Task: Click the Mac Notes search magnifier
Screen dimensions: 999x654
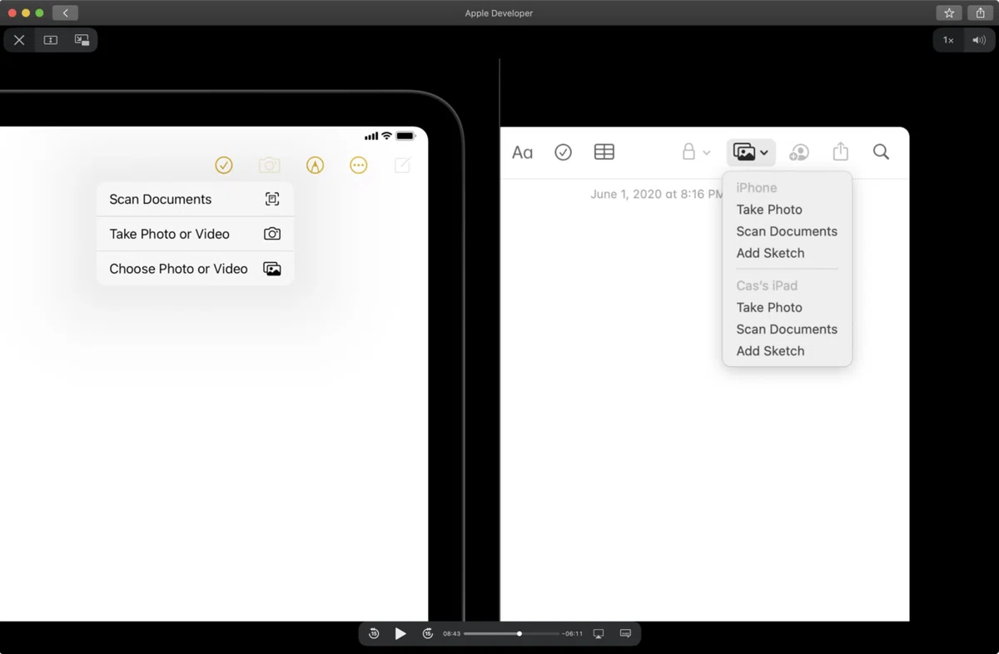Action: pyautogui.click(x=881, y=151)
